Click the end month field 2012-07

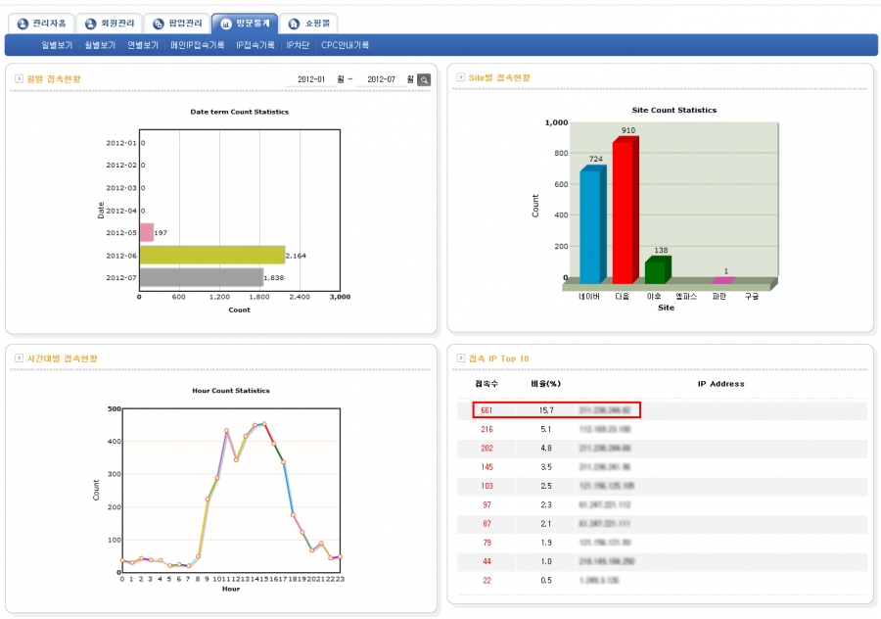tap(381, 79)
